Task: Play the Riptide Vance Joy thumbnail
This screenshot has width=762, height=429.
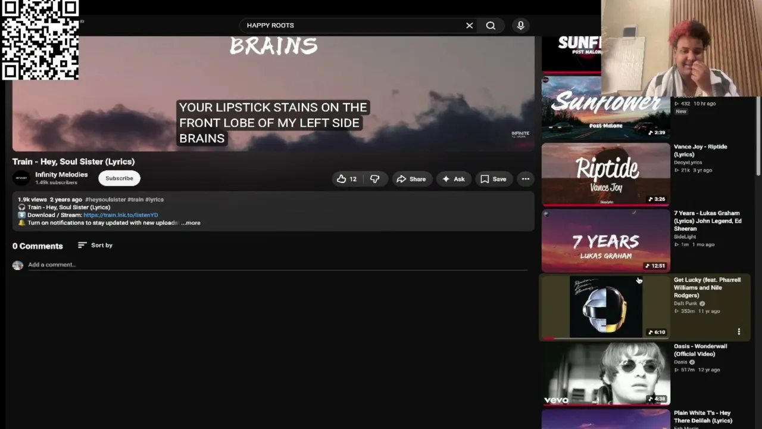Action: pos(605,174)
